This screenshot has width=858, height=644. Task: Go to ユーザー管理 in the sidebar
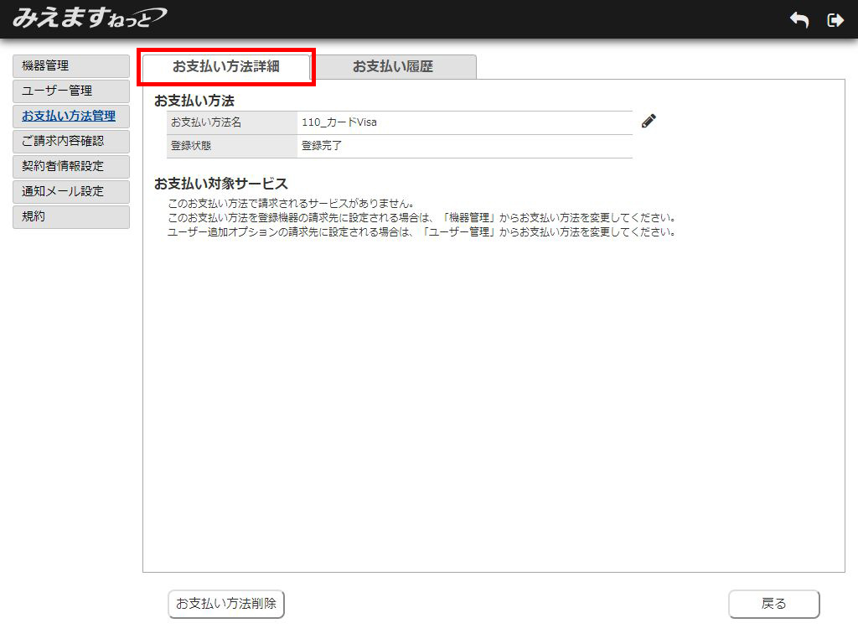(71, 91)
